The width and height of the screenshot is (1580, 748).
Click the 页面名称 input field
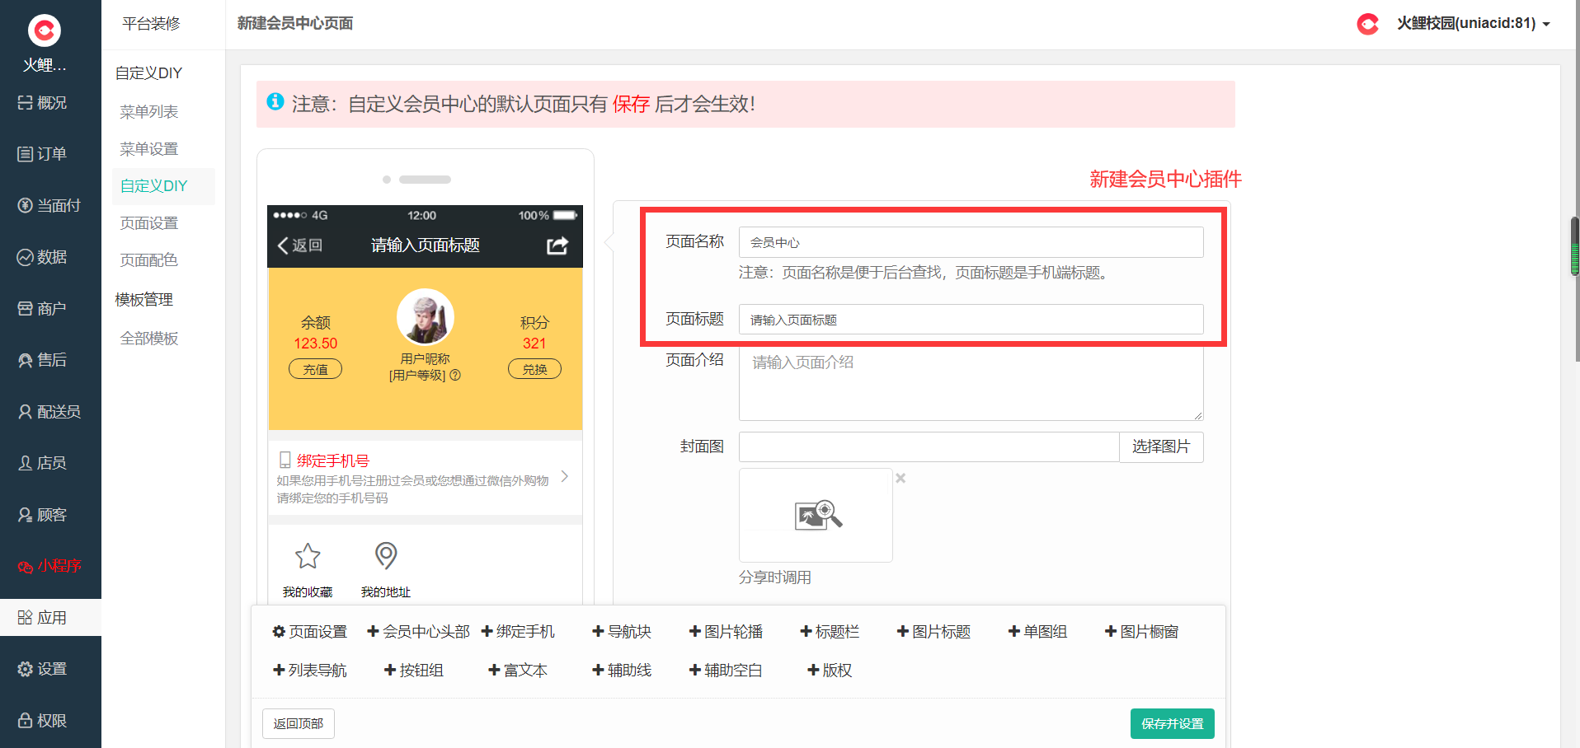[x=971, y=242]
